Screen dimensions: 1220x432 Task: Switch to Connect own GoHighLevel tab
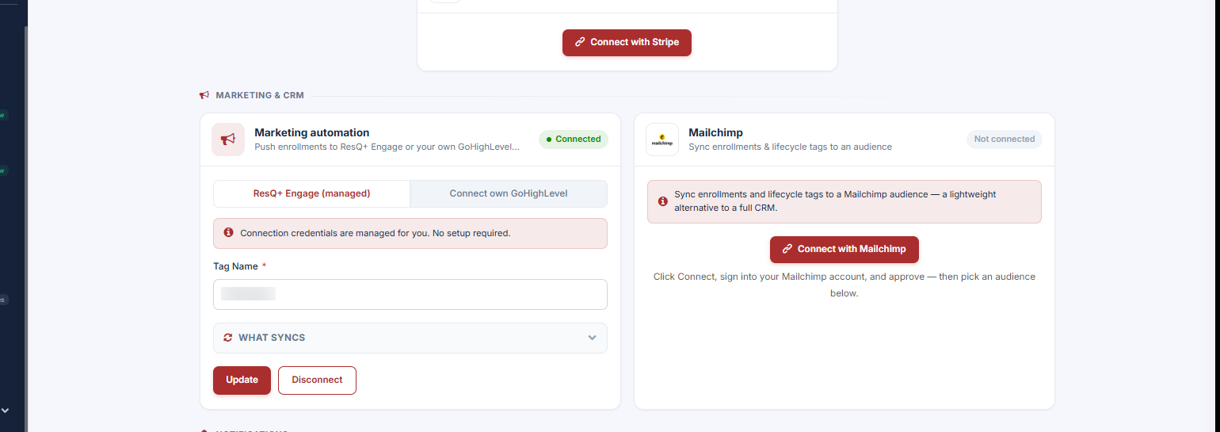(x=509, y=193)
